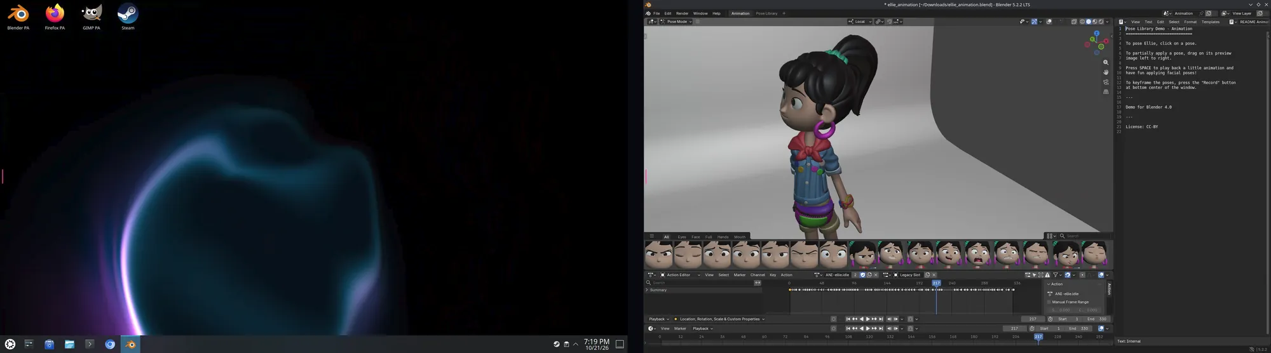The image size is (1271, 353).
Task: Open asset shelf display settings icon
Action: (x=1050, y=236)
